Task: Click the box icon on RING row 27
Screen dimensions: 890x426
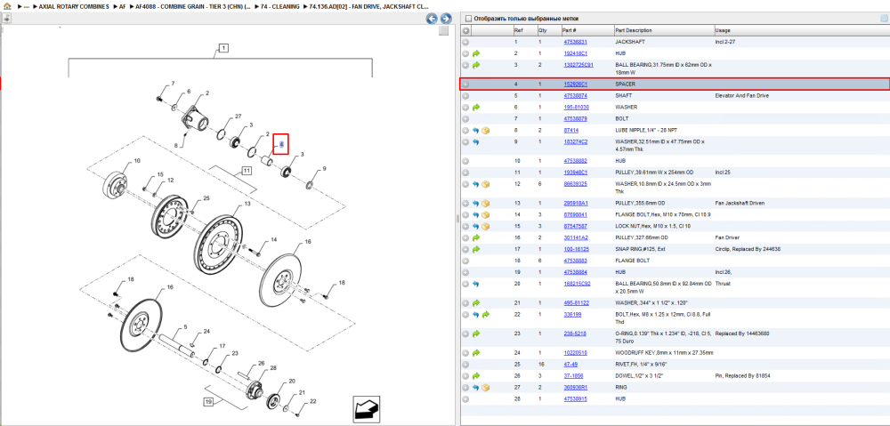Action: click(x=486, y=388)
